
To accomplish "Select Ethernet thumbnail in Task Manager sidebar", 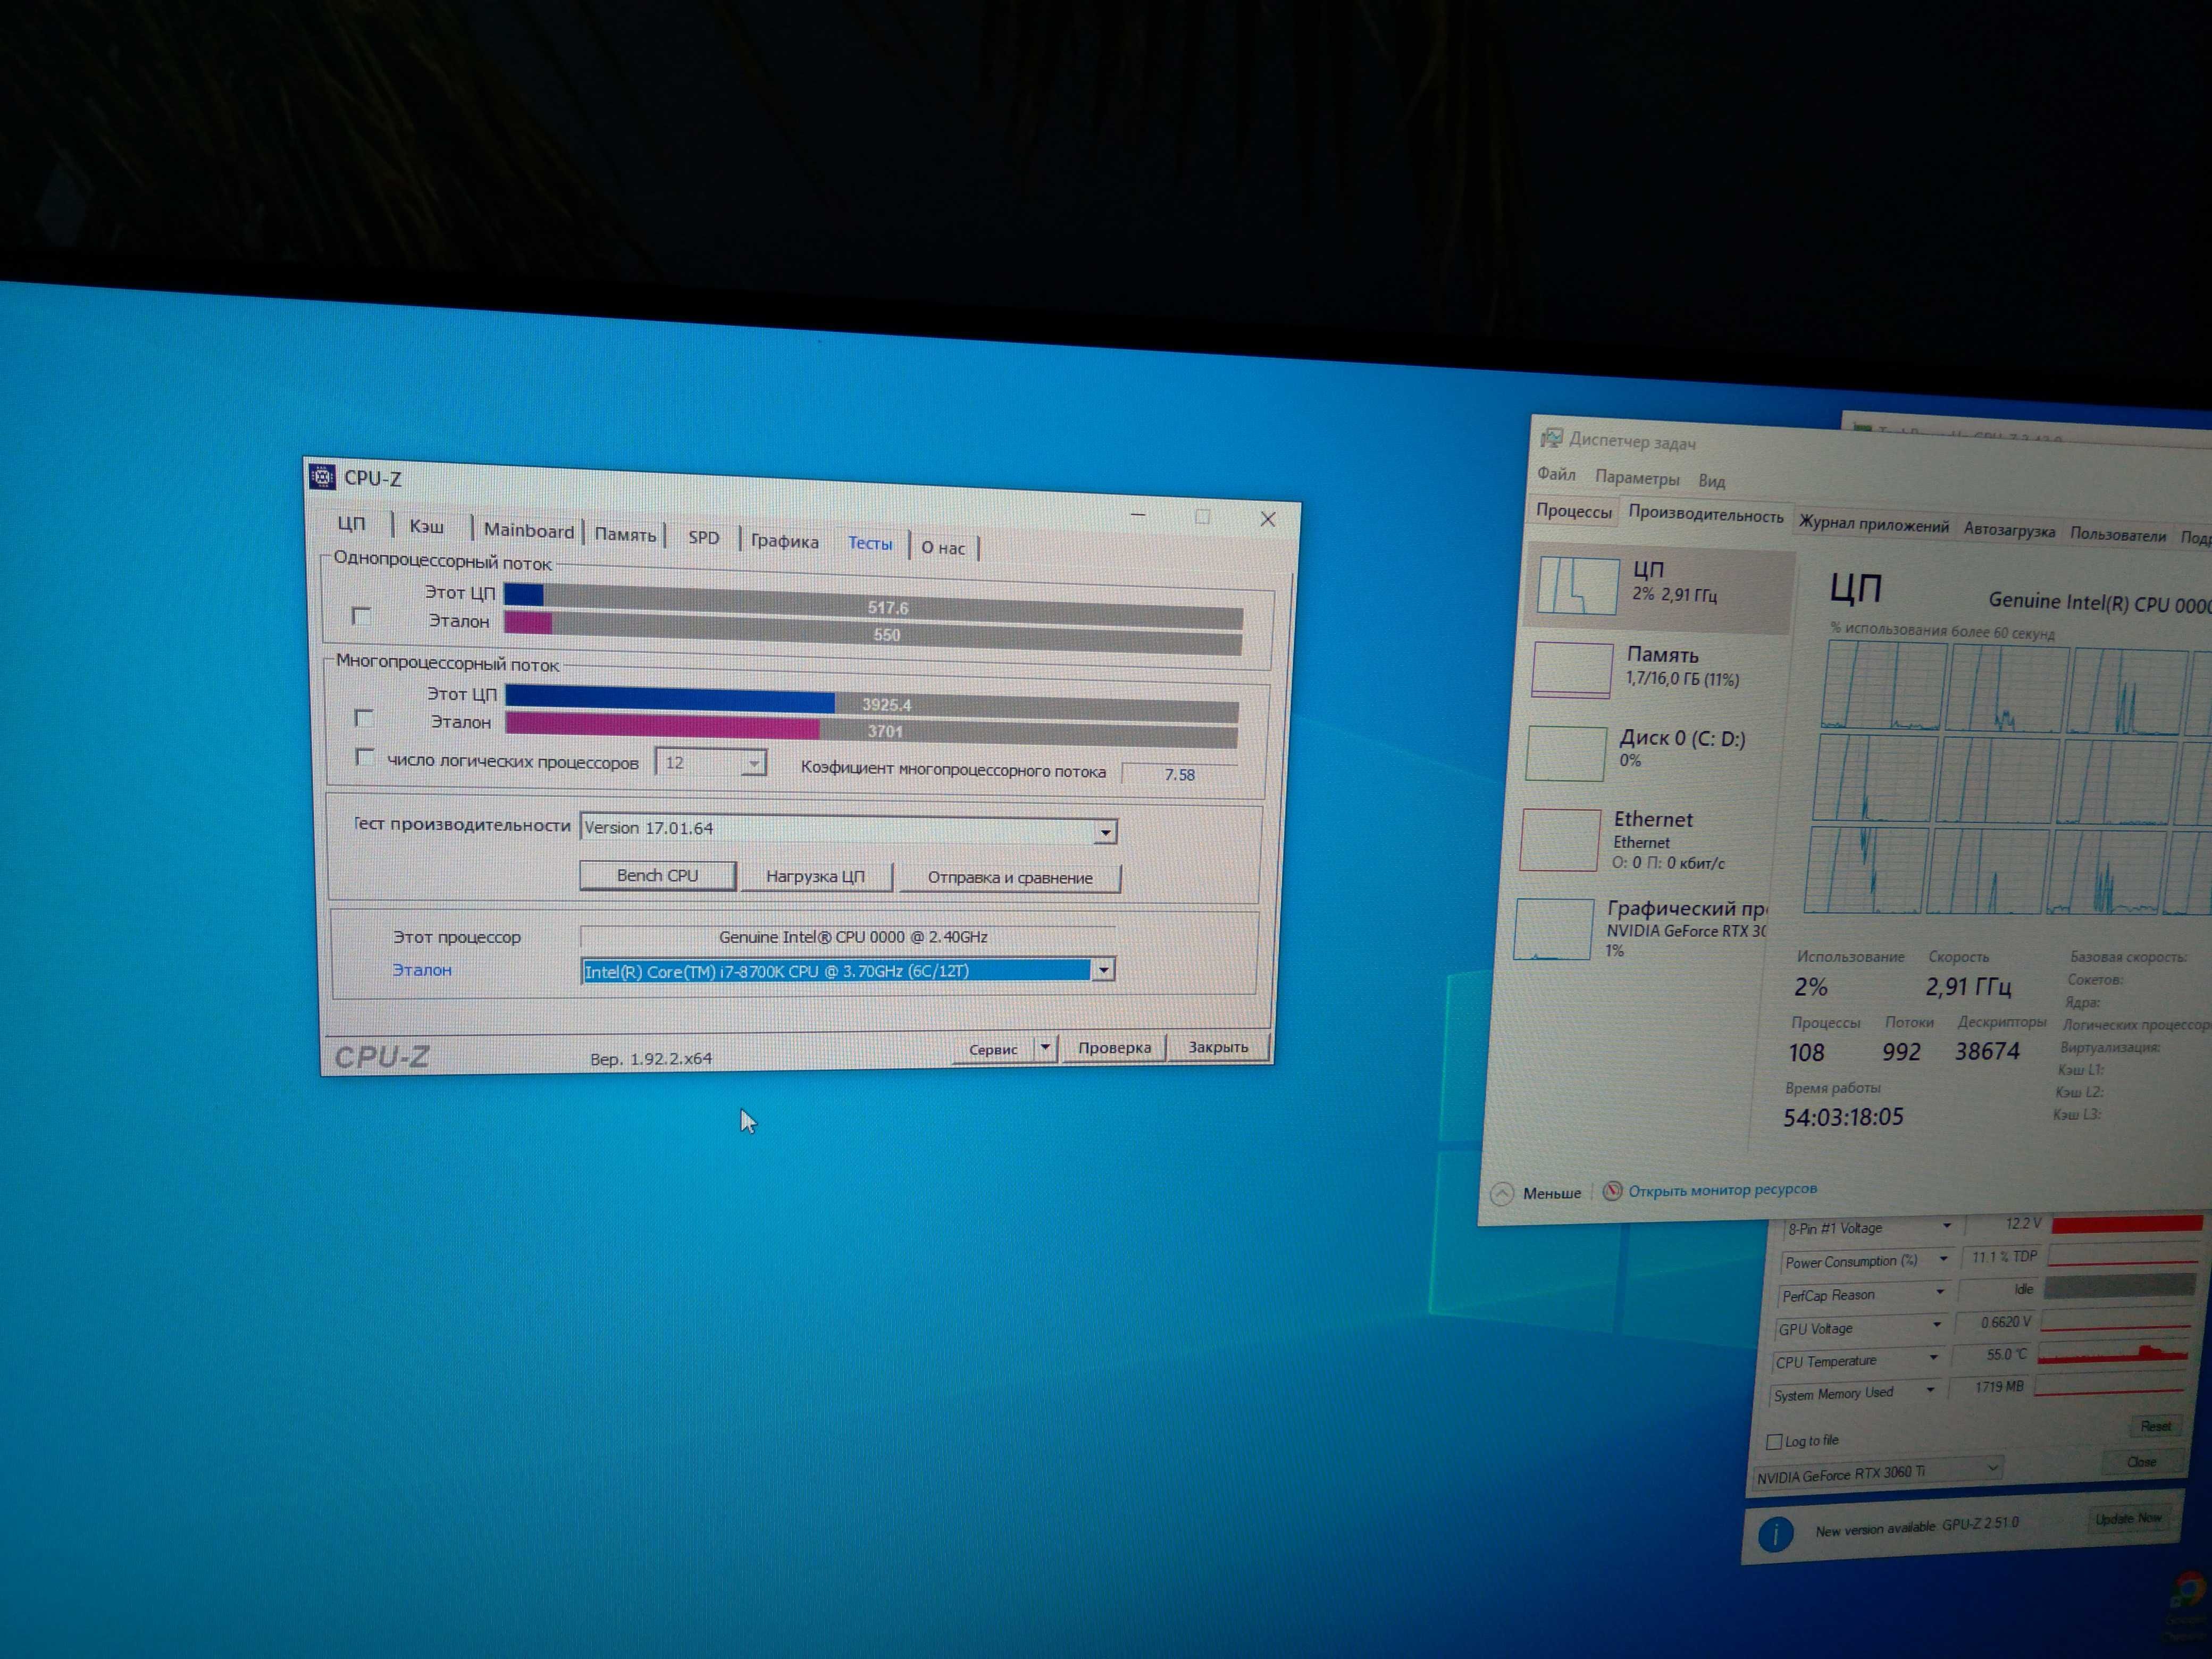I will (1560, 840).
